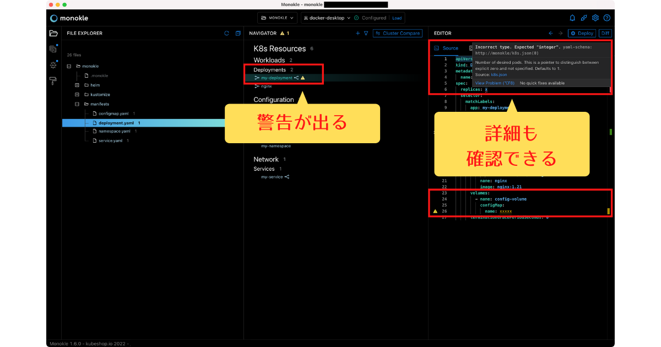
Task: Select the my-service resource
Action: pos(272,177)
